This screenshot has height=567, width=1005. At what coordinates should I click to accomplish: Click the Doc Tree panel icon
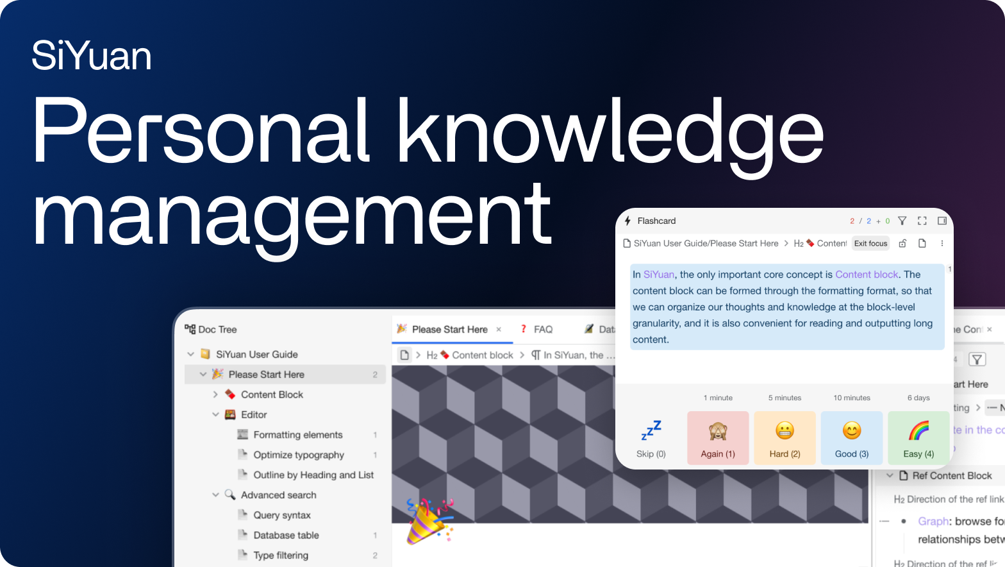[x=190, y=329]
